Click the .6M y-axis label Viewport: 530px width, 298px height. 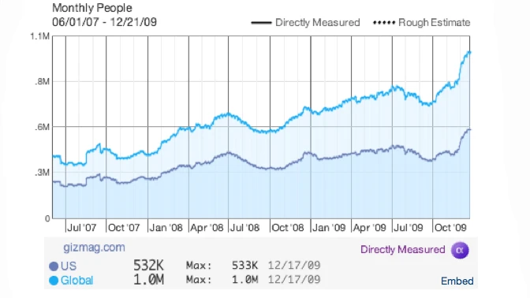[x=42, y=127]
